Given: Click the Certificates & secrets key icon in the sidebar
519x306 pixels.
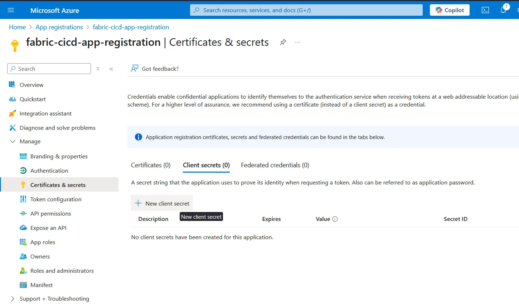Looking at the screenshot, I should tap(23, 185).
